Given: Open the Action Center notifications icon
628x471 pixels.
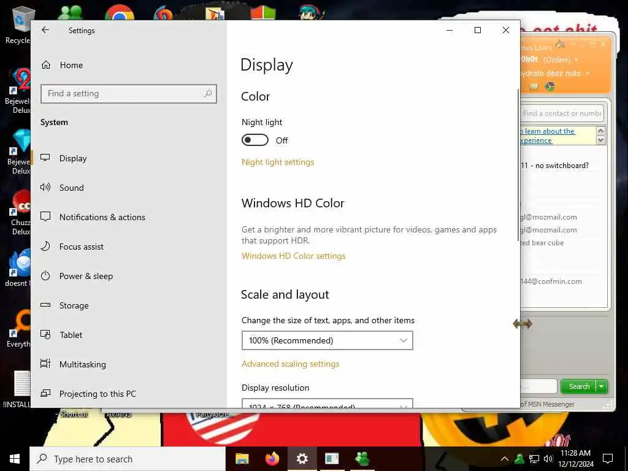Looking at the screenshot, I should click(x=608, y=459).
